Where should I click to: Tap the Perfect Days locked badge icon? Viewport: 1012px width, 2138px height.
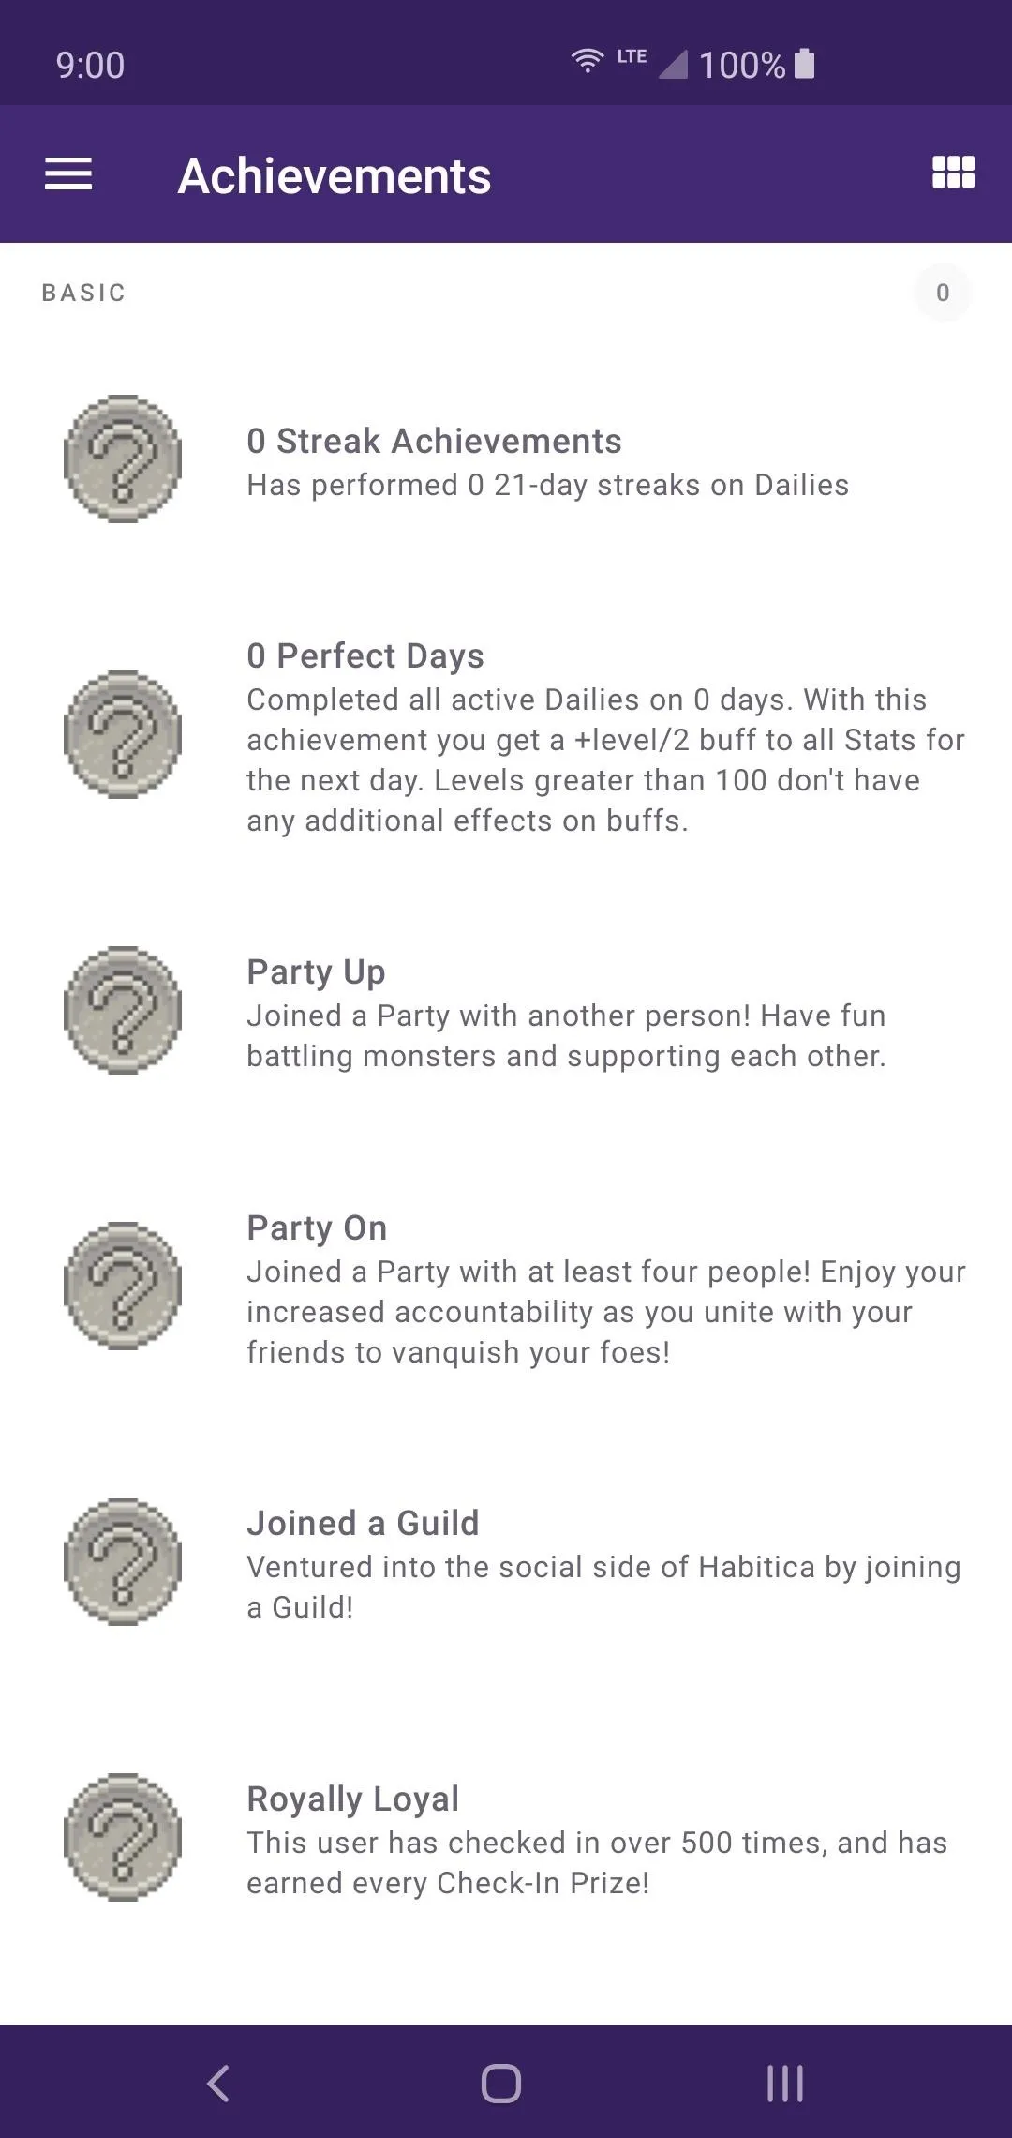click(123, 734)
